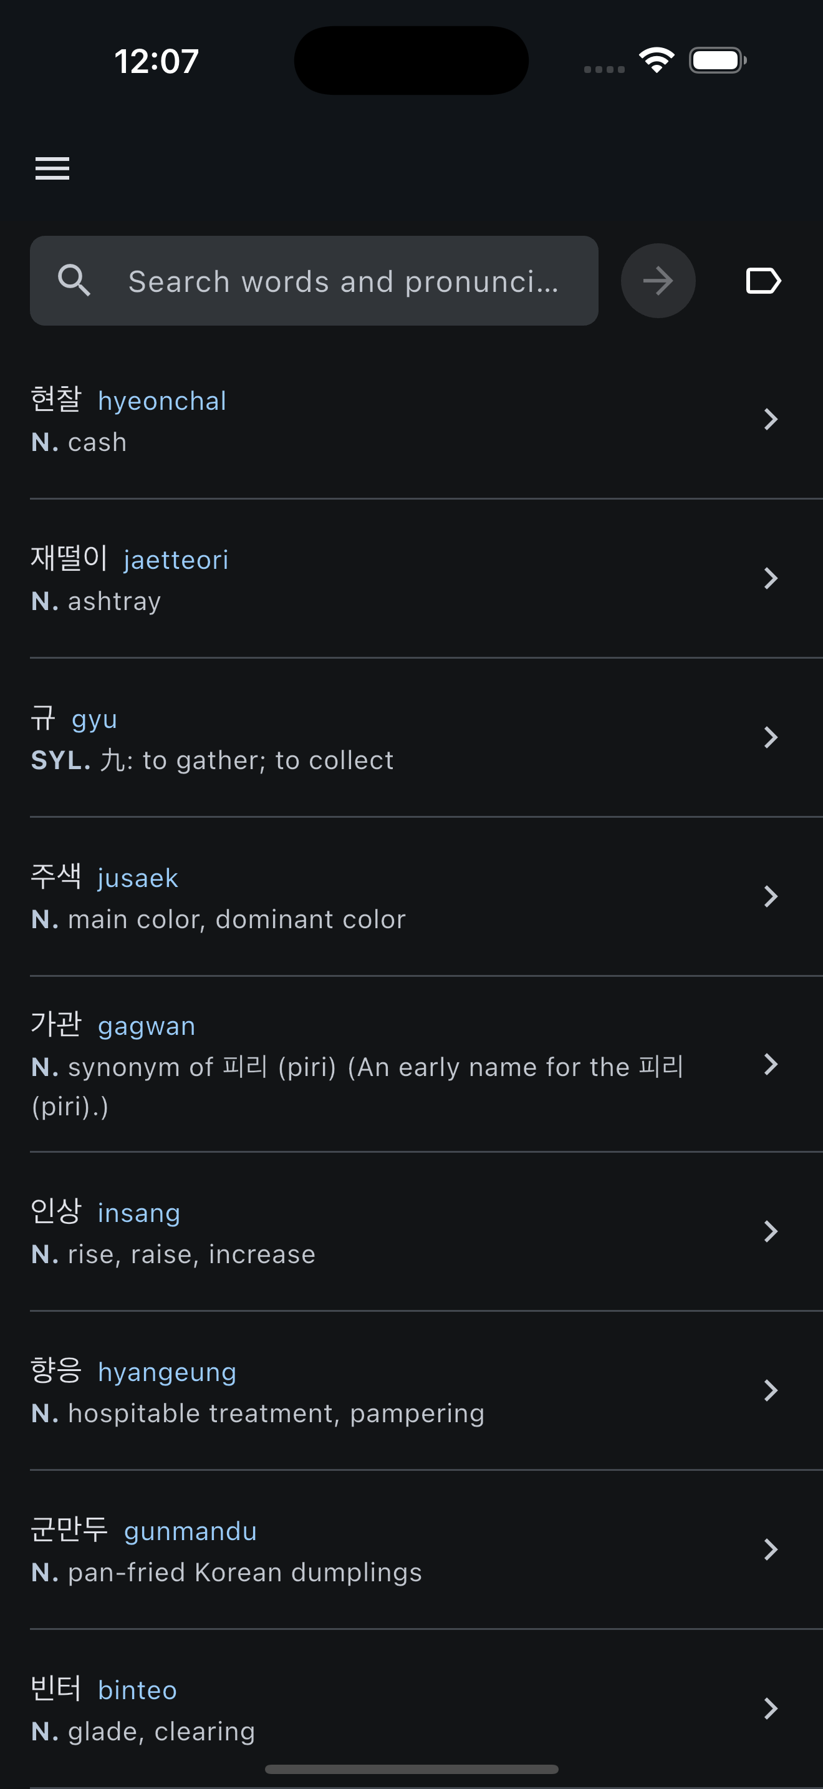Tap the search magnifier icon
Screen dimensions: 823x1789
tap(74, 281)
